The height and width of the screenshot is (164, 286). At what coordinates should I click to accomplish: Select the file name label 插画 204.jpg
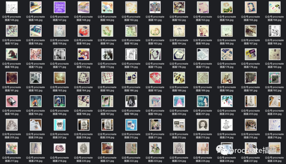pos(275,112)
